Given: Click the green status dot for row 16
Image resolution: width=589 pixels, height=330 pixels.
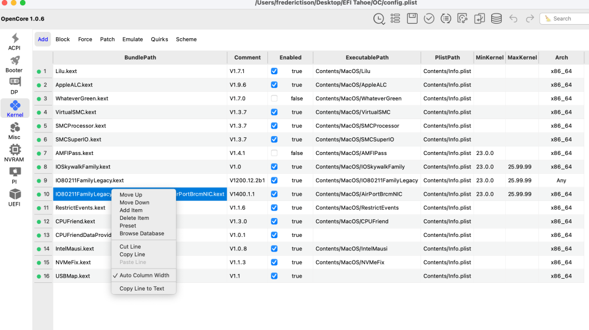Looking at the screenshot, I should coord(39,276).
